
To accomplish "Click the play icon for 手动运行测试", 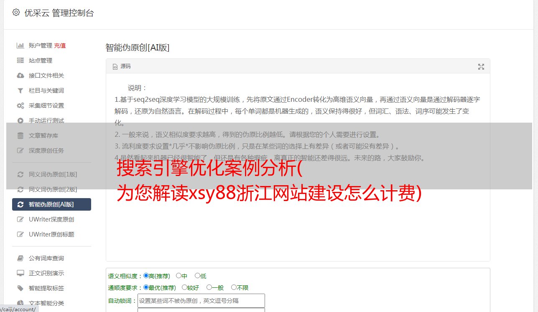I will 20,121.
